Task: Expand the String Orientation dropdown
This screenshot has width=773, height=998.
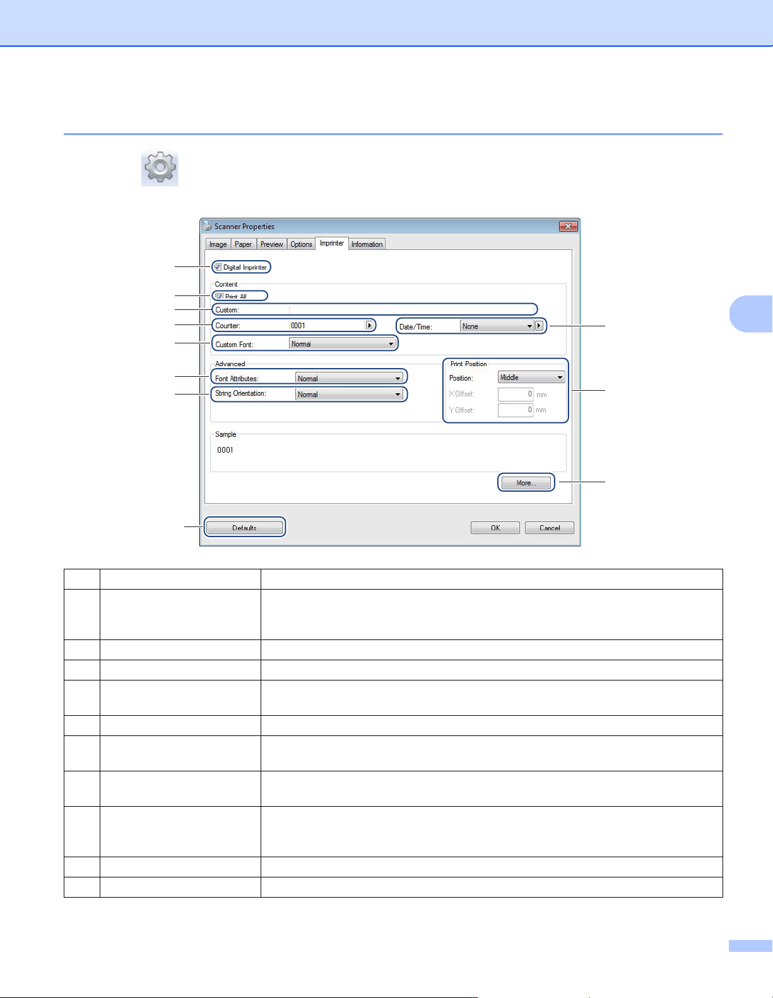Action: point(349,394)
